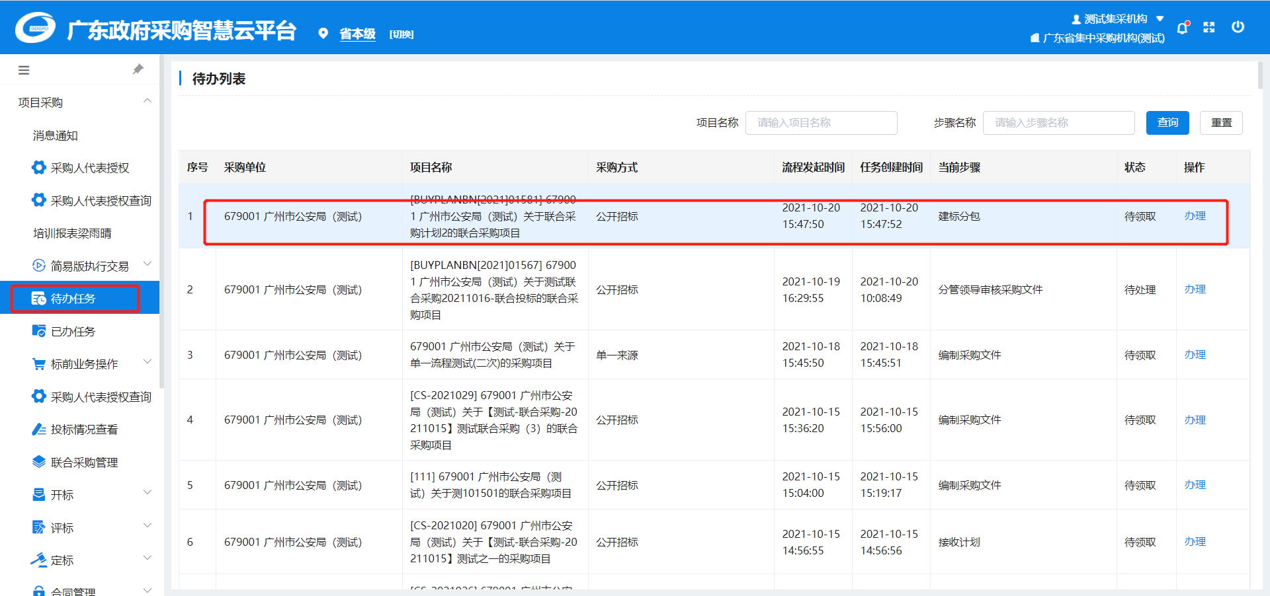Click the notification bell icon
The height and width of the screenshot is (596, 1270).
pos(1183,28)
